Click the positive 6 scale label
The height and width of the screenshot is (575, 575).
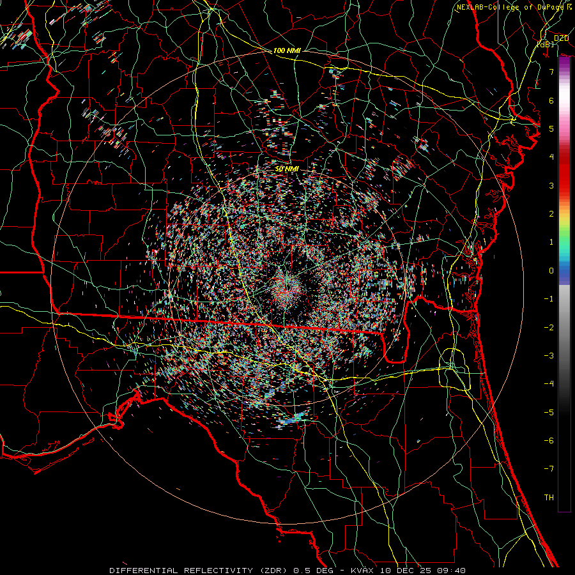tap(551, 100)
